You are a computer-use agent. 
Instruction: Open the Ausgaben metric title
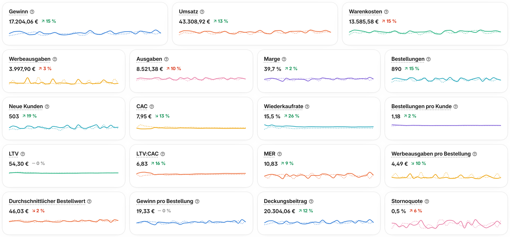coord(149,59)
